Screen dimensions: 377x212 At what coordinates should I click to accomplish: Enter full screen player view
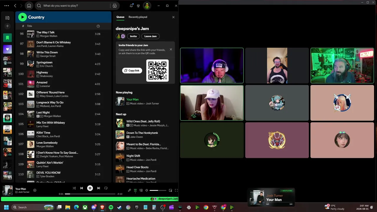coord(176,190)
